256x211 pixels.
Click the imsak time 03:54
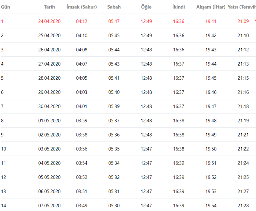click(x=82, y=163)
